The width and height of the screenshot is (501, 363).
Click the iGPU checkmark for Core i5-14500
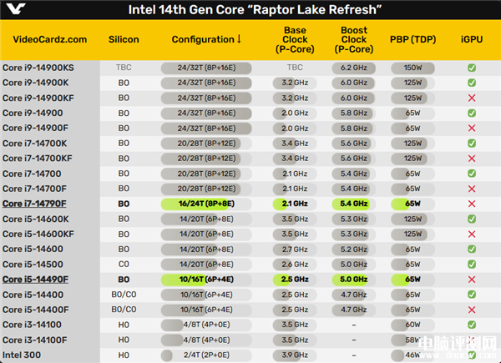coord(472,265)
